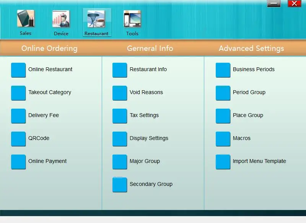Open Secondary Group icon
The width and height of the screenshot is (306, 223).
coord(120,185)
